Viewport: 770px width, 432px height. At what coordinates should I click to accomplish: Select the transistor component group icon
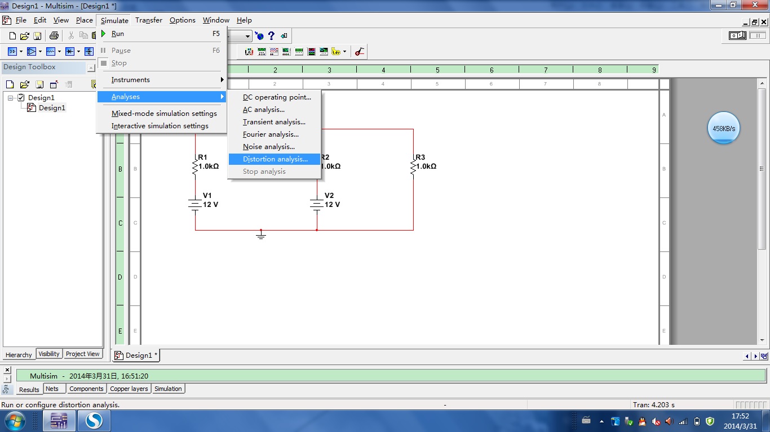point(89,52)
